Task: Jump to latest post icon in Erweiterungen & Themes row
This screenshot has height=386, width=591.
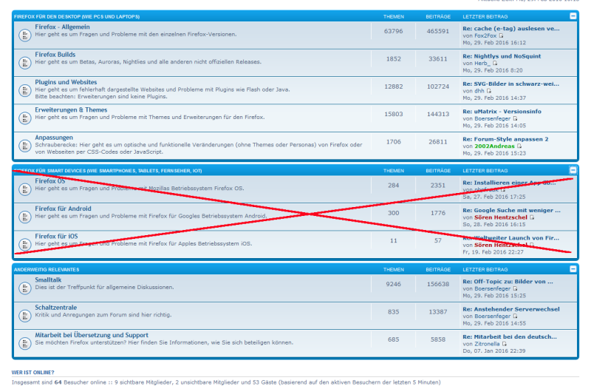Action: click(515, 118)
